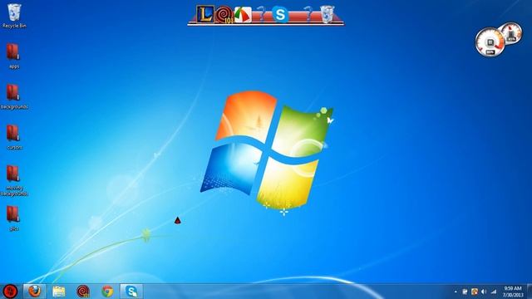Select the 'moving backgrounds' desktop folder
Viewport: 532px width, 299px height.
tap(14, 181)
